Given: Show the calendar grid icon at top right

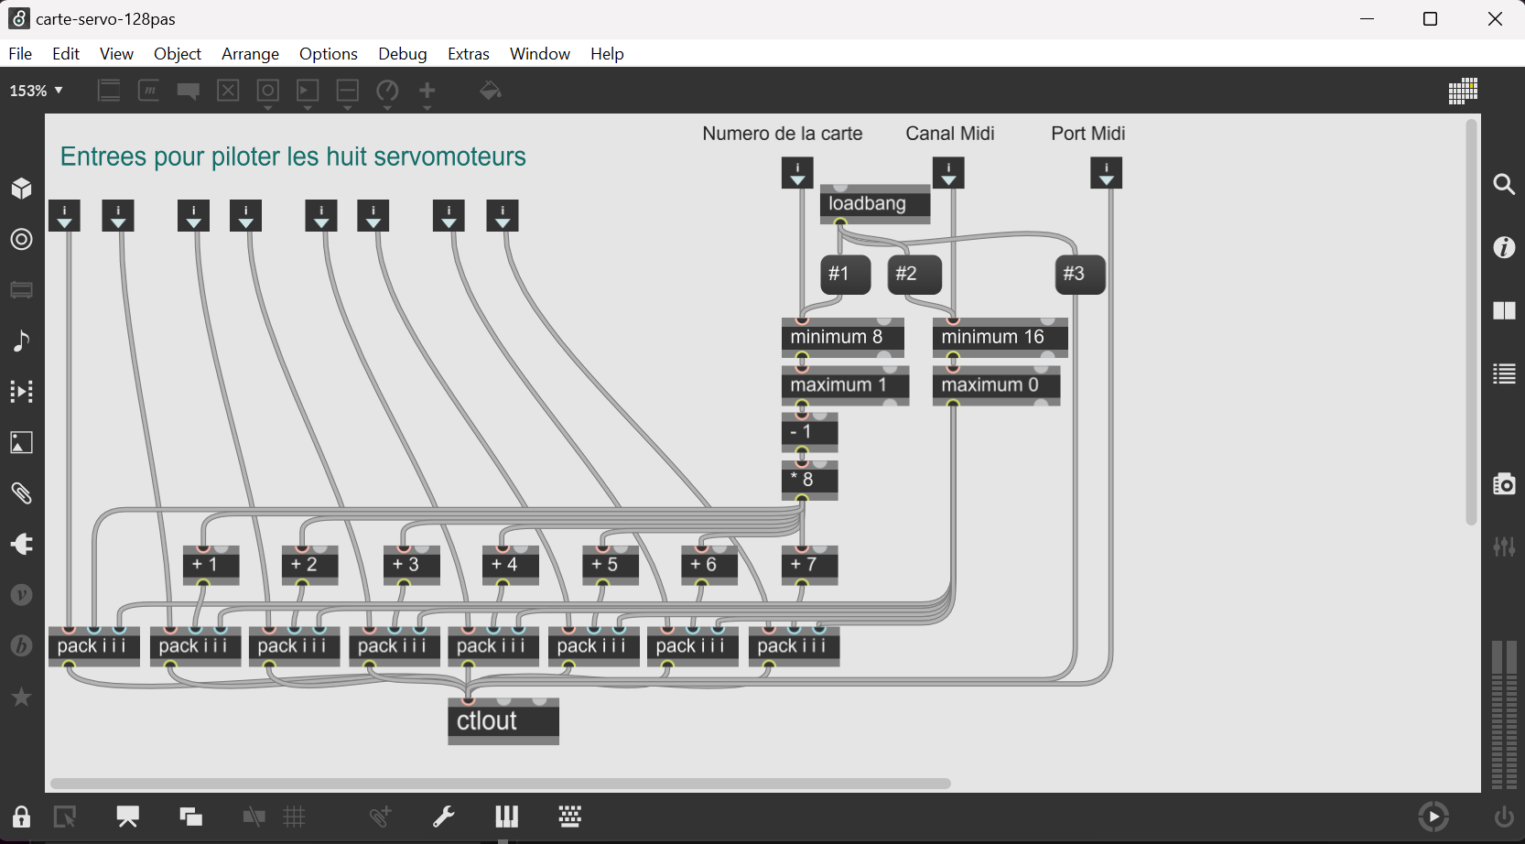Looking at the screenshot, I should [1463, 91].
